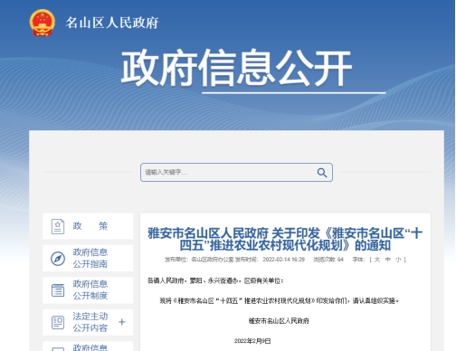
Task: Open 政府信息公开指南 sidebar item
Action: [x=88, y=258]
